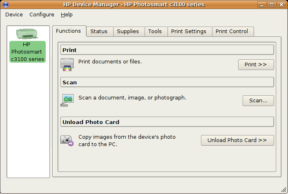Screen dimensions: 288x194
Task: Open the Help menu
Action: pos(67,15)
